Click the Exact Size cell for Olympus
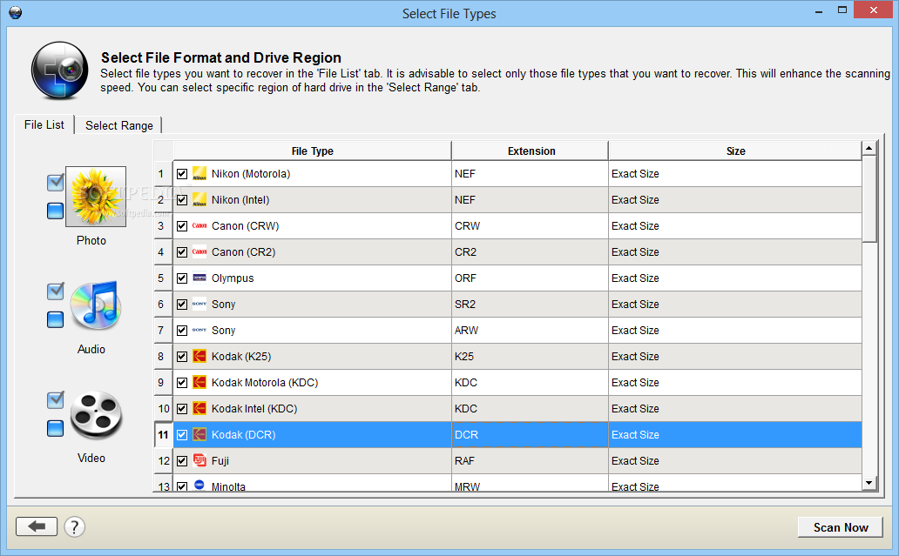The height and width of the screenshot is (556, 899). (x=735, y=278)
